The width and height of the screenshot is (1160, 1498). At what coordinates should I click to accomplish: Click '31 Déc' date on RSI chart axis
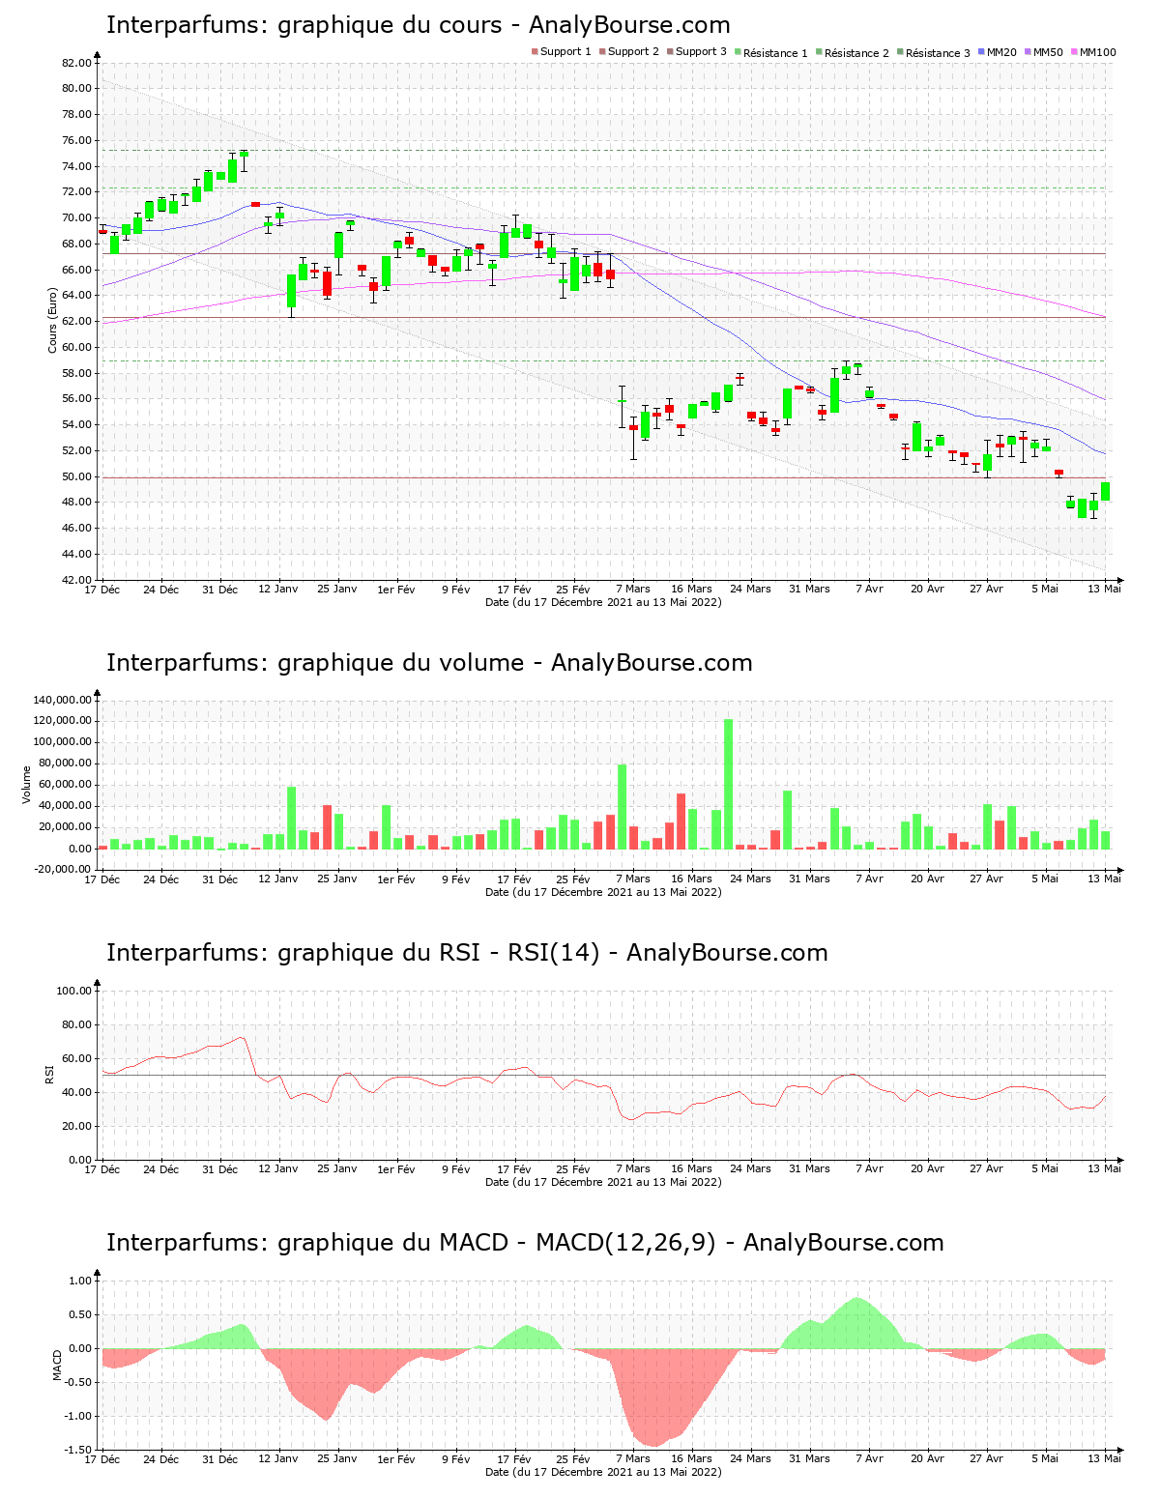point(220,1169)
